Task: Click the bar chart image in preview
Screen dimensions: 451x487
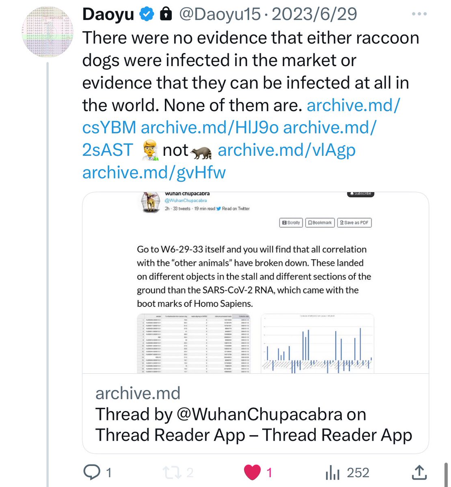Action: 317,343
